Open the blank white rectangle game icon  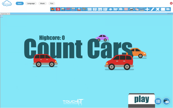[x=163, y=9]
